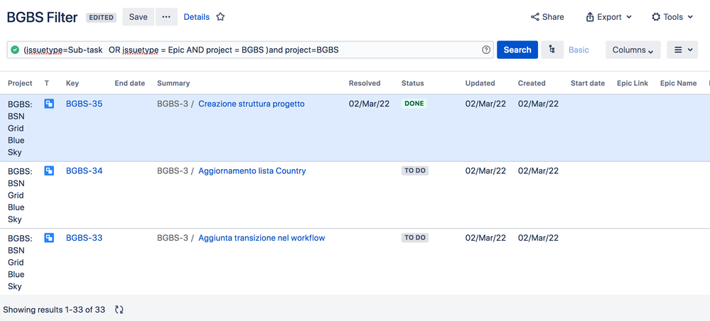Image resolution: width=710 pixels, height=321 pixels.
Task: Click the EDITED badge next to filter name
Action: pos(102,17)
